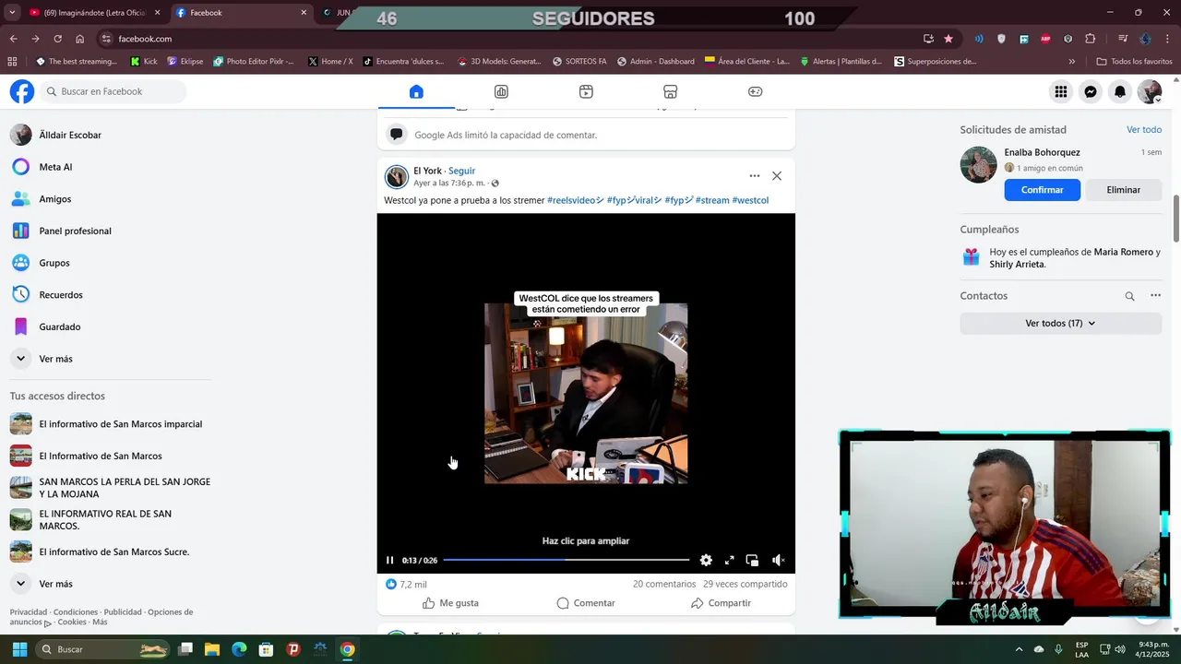Open the account profile picture menu
The width and height of the screenshot is (1181, 664).
[x=1150, y=91]
